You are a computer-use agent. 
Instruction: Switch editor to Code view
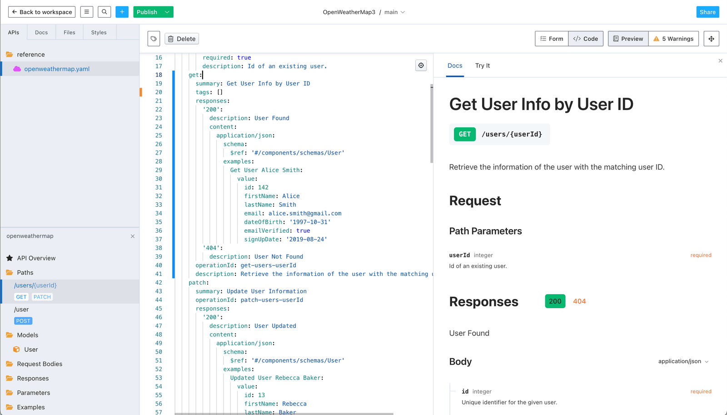click(586, 39)
